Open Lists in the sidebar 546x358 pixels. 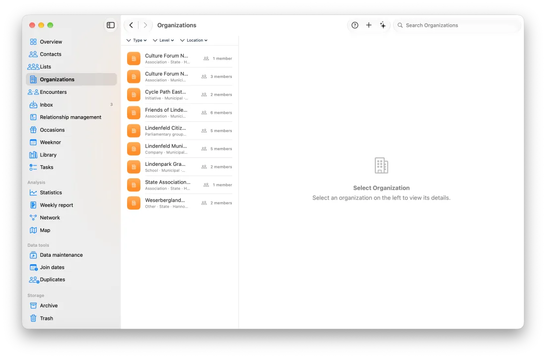click(x=71, y=67)
